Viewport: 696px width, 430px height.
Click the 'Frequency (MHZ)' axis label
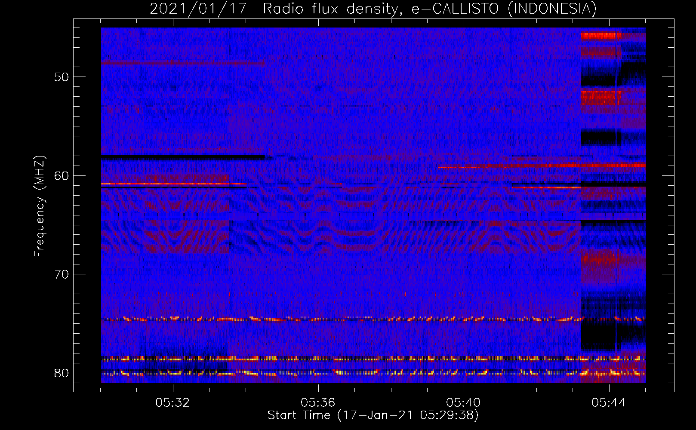tap(40, 206)
